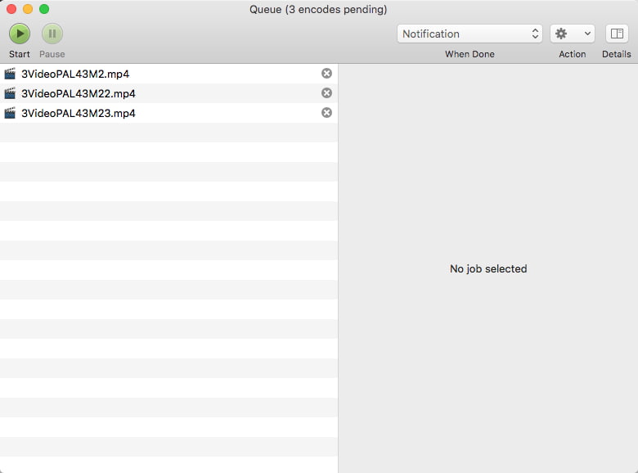Click the Queue window title text

[318, 10]
